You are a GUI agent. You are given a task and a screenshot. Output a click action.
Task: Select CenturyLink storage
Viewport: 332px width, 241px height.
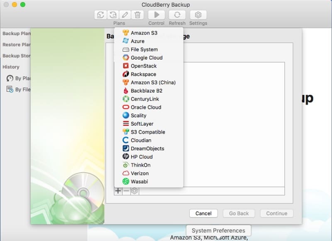[149, 99]
